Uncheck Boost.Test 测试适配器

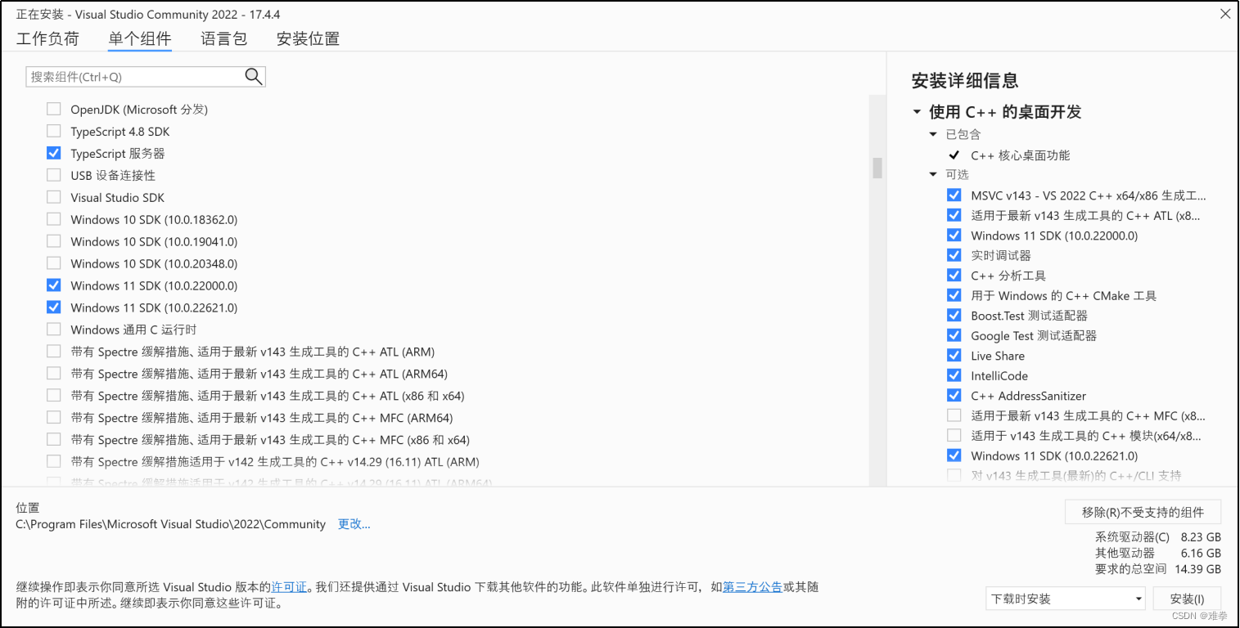954,316
